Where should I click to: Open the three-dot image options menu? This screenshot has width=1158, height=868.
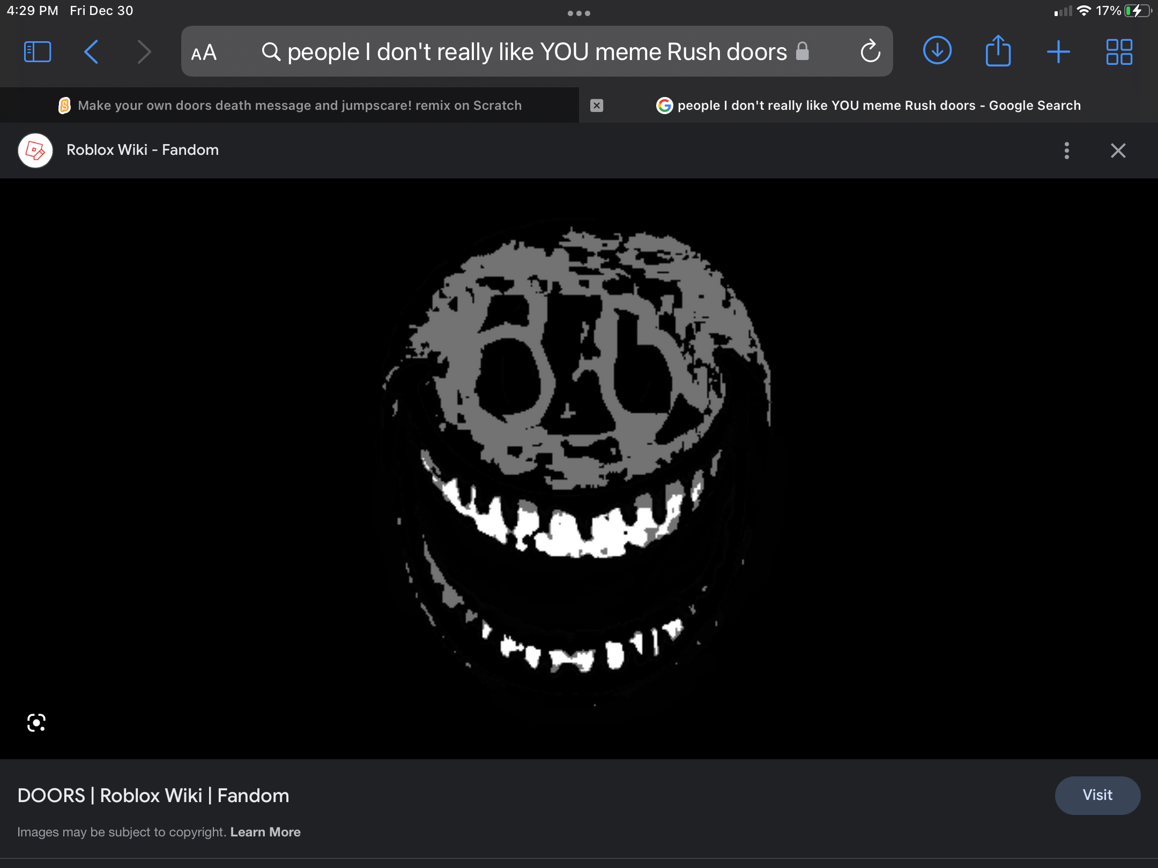click(x=1066, y=151)
